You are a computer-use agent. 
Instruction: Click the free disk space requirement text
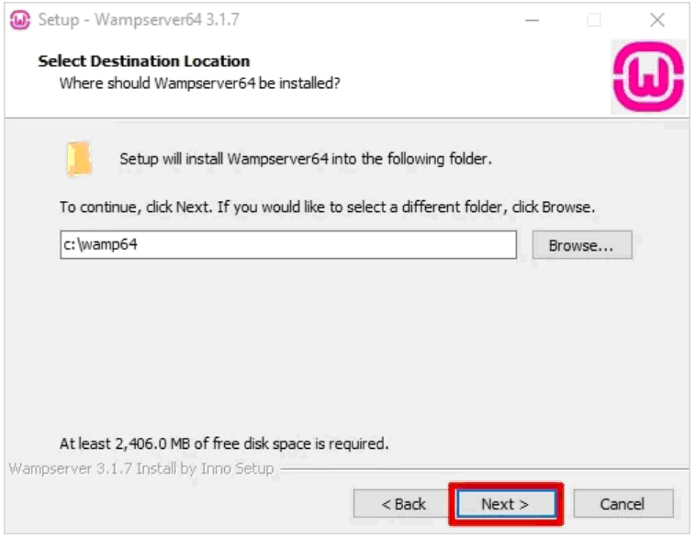tap(224, 443)
